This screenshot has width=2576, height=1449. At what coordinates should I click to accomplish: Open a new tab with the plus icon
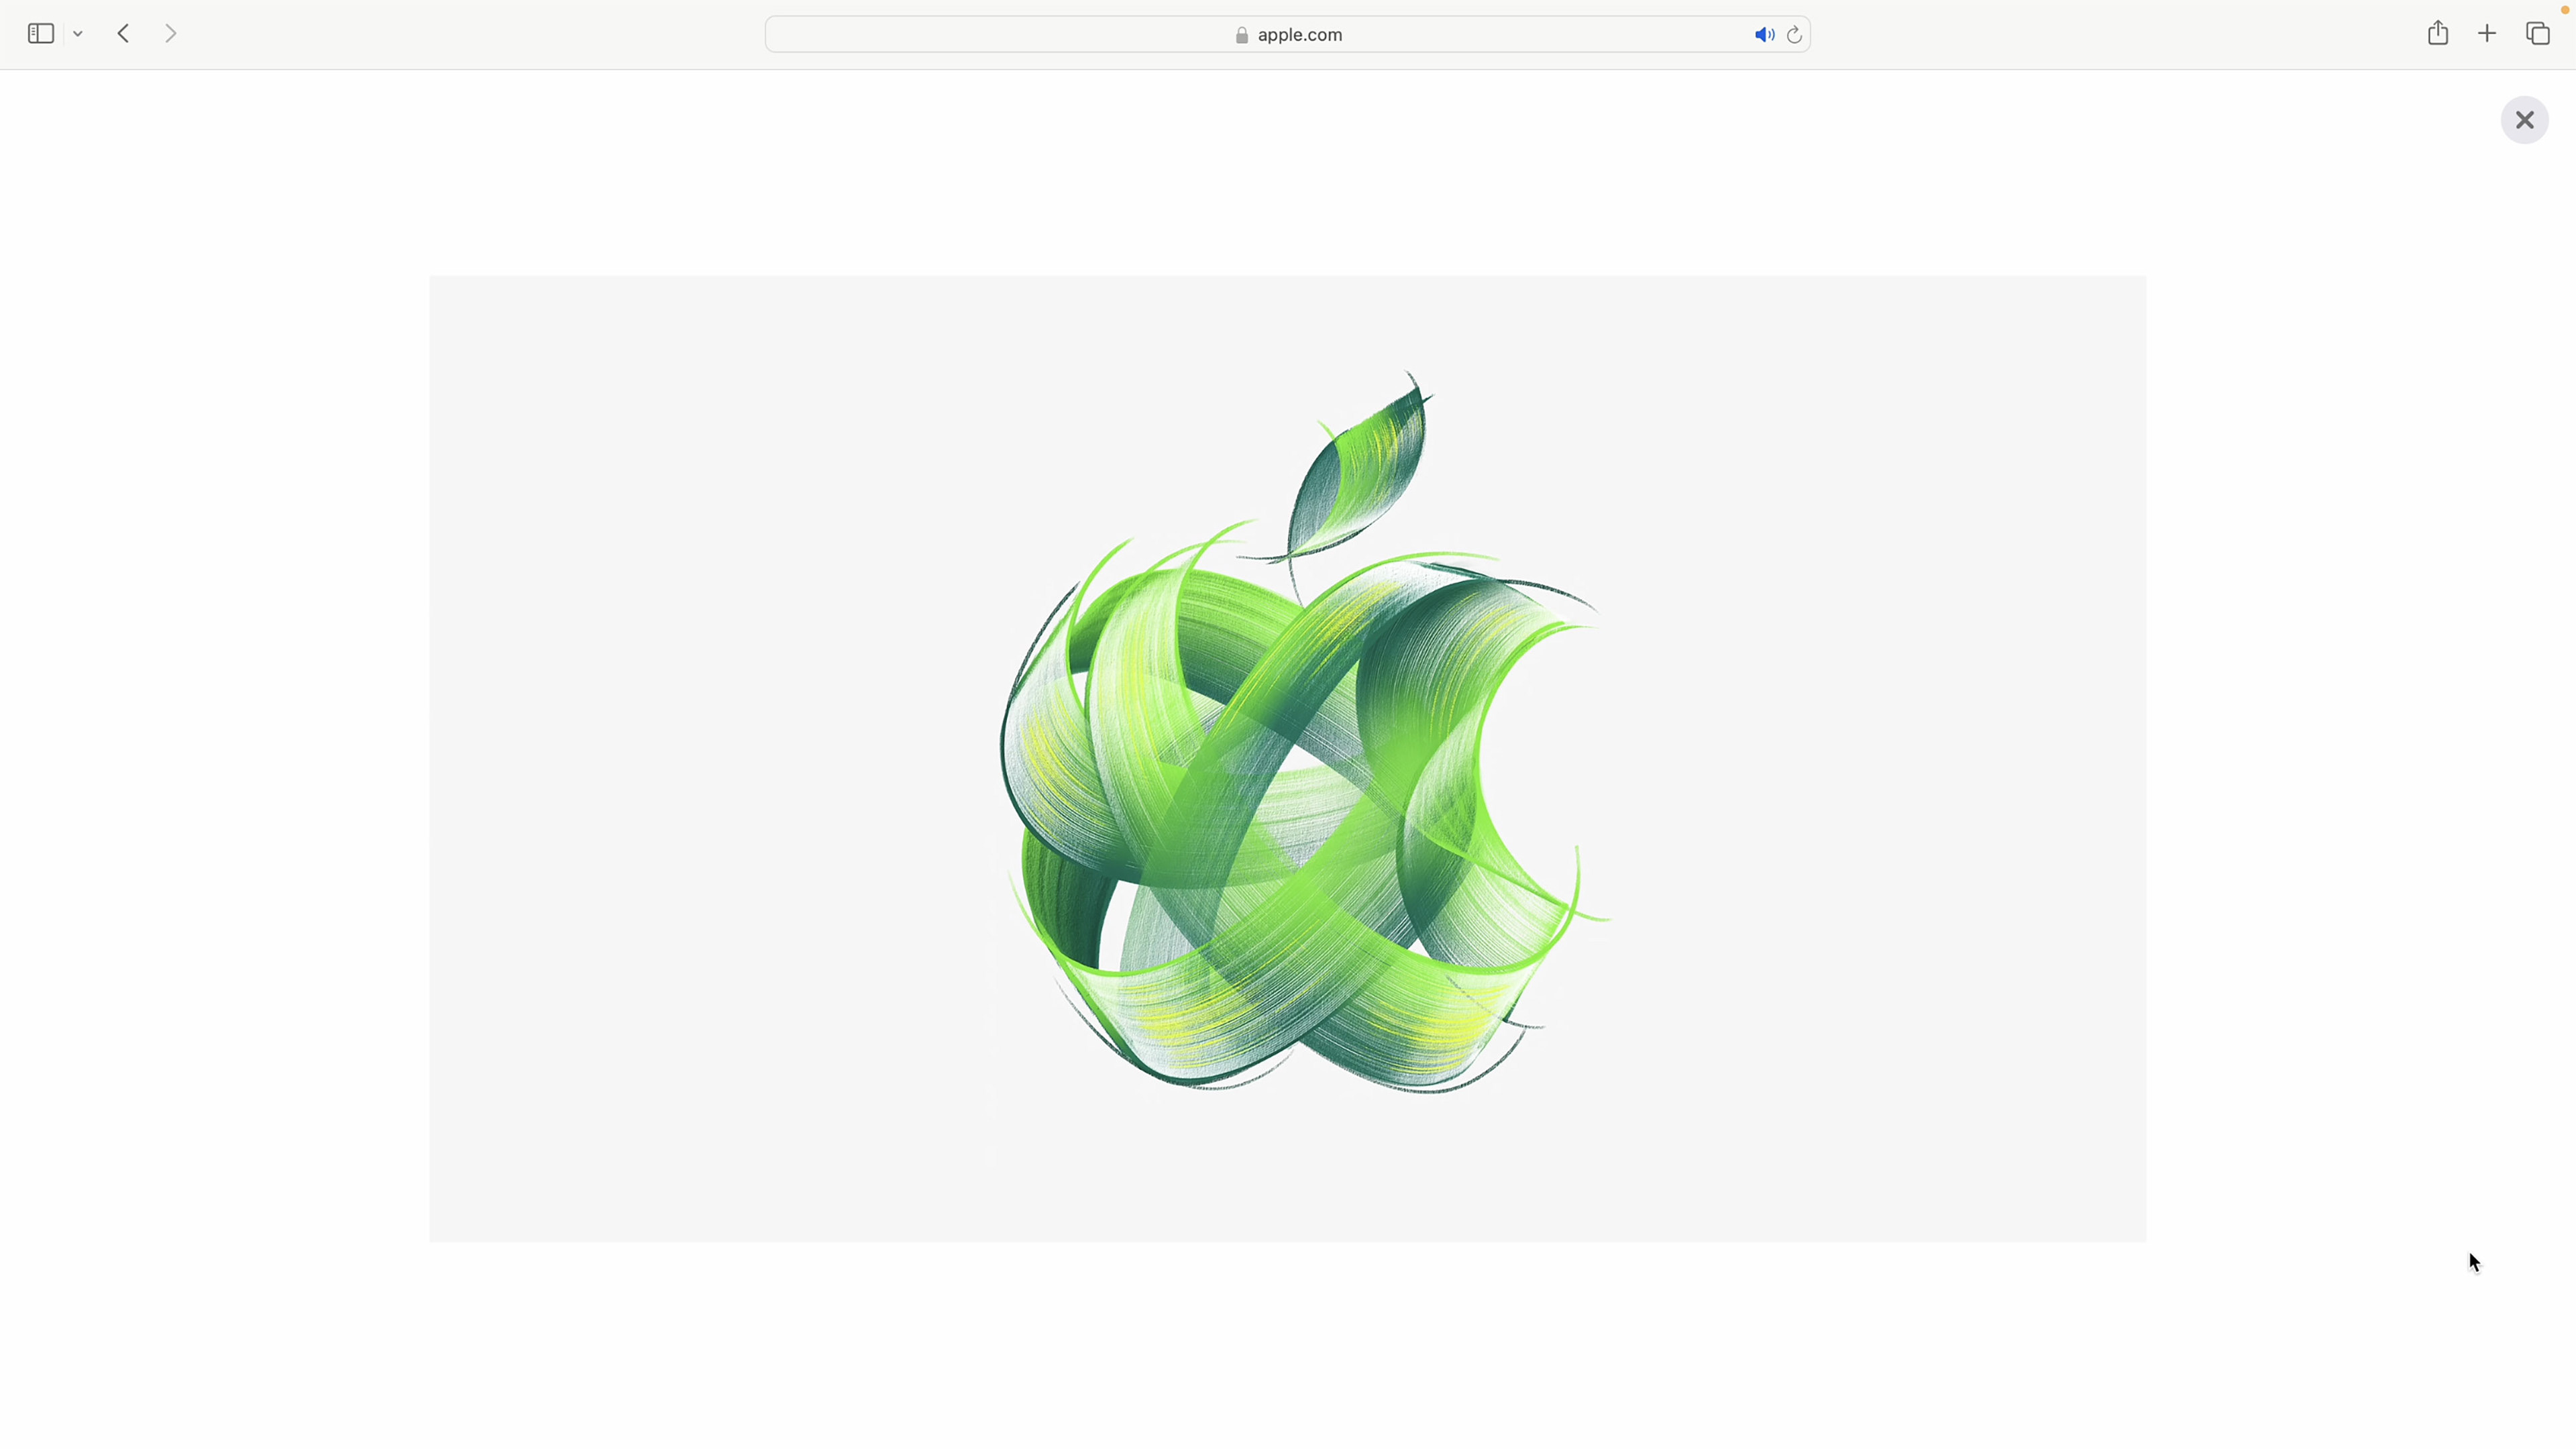point(2487,34)
